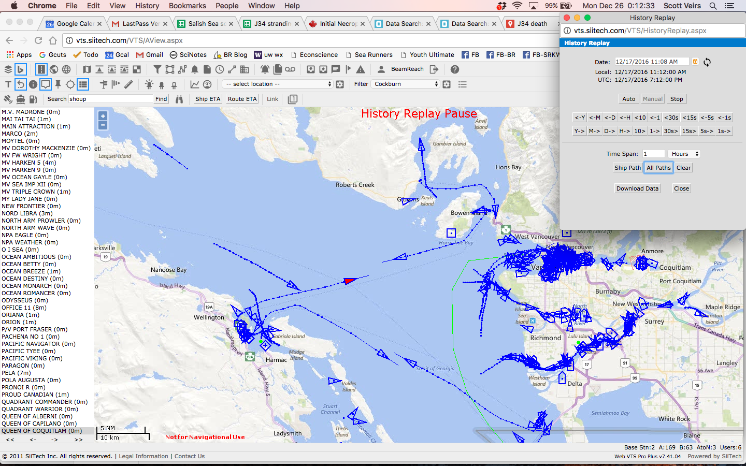This screenshot has width=746, height=466.
Task: Open the Bookmarks menu in menu bar
Action: pos(187,6)
